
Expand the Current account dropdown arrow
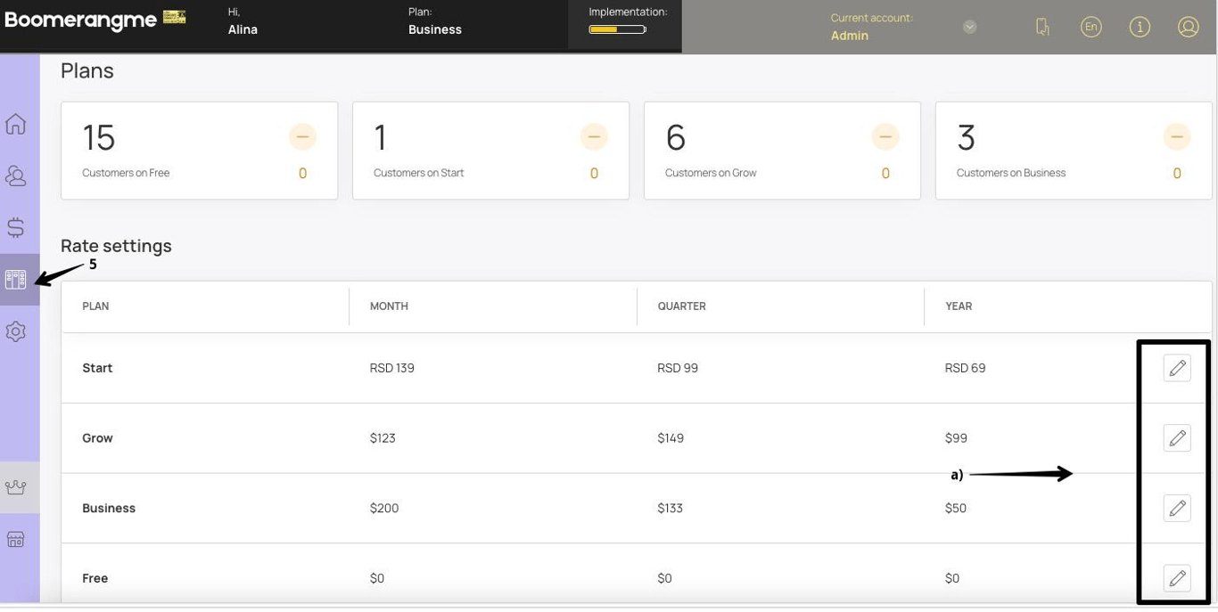pos(970,27)
